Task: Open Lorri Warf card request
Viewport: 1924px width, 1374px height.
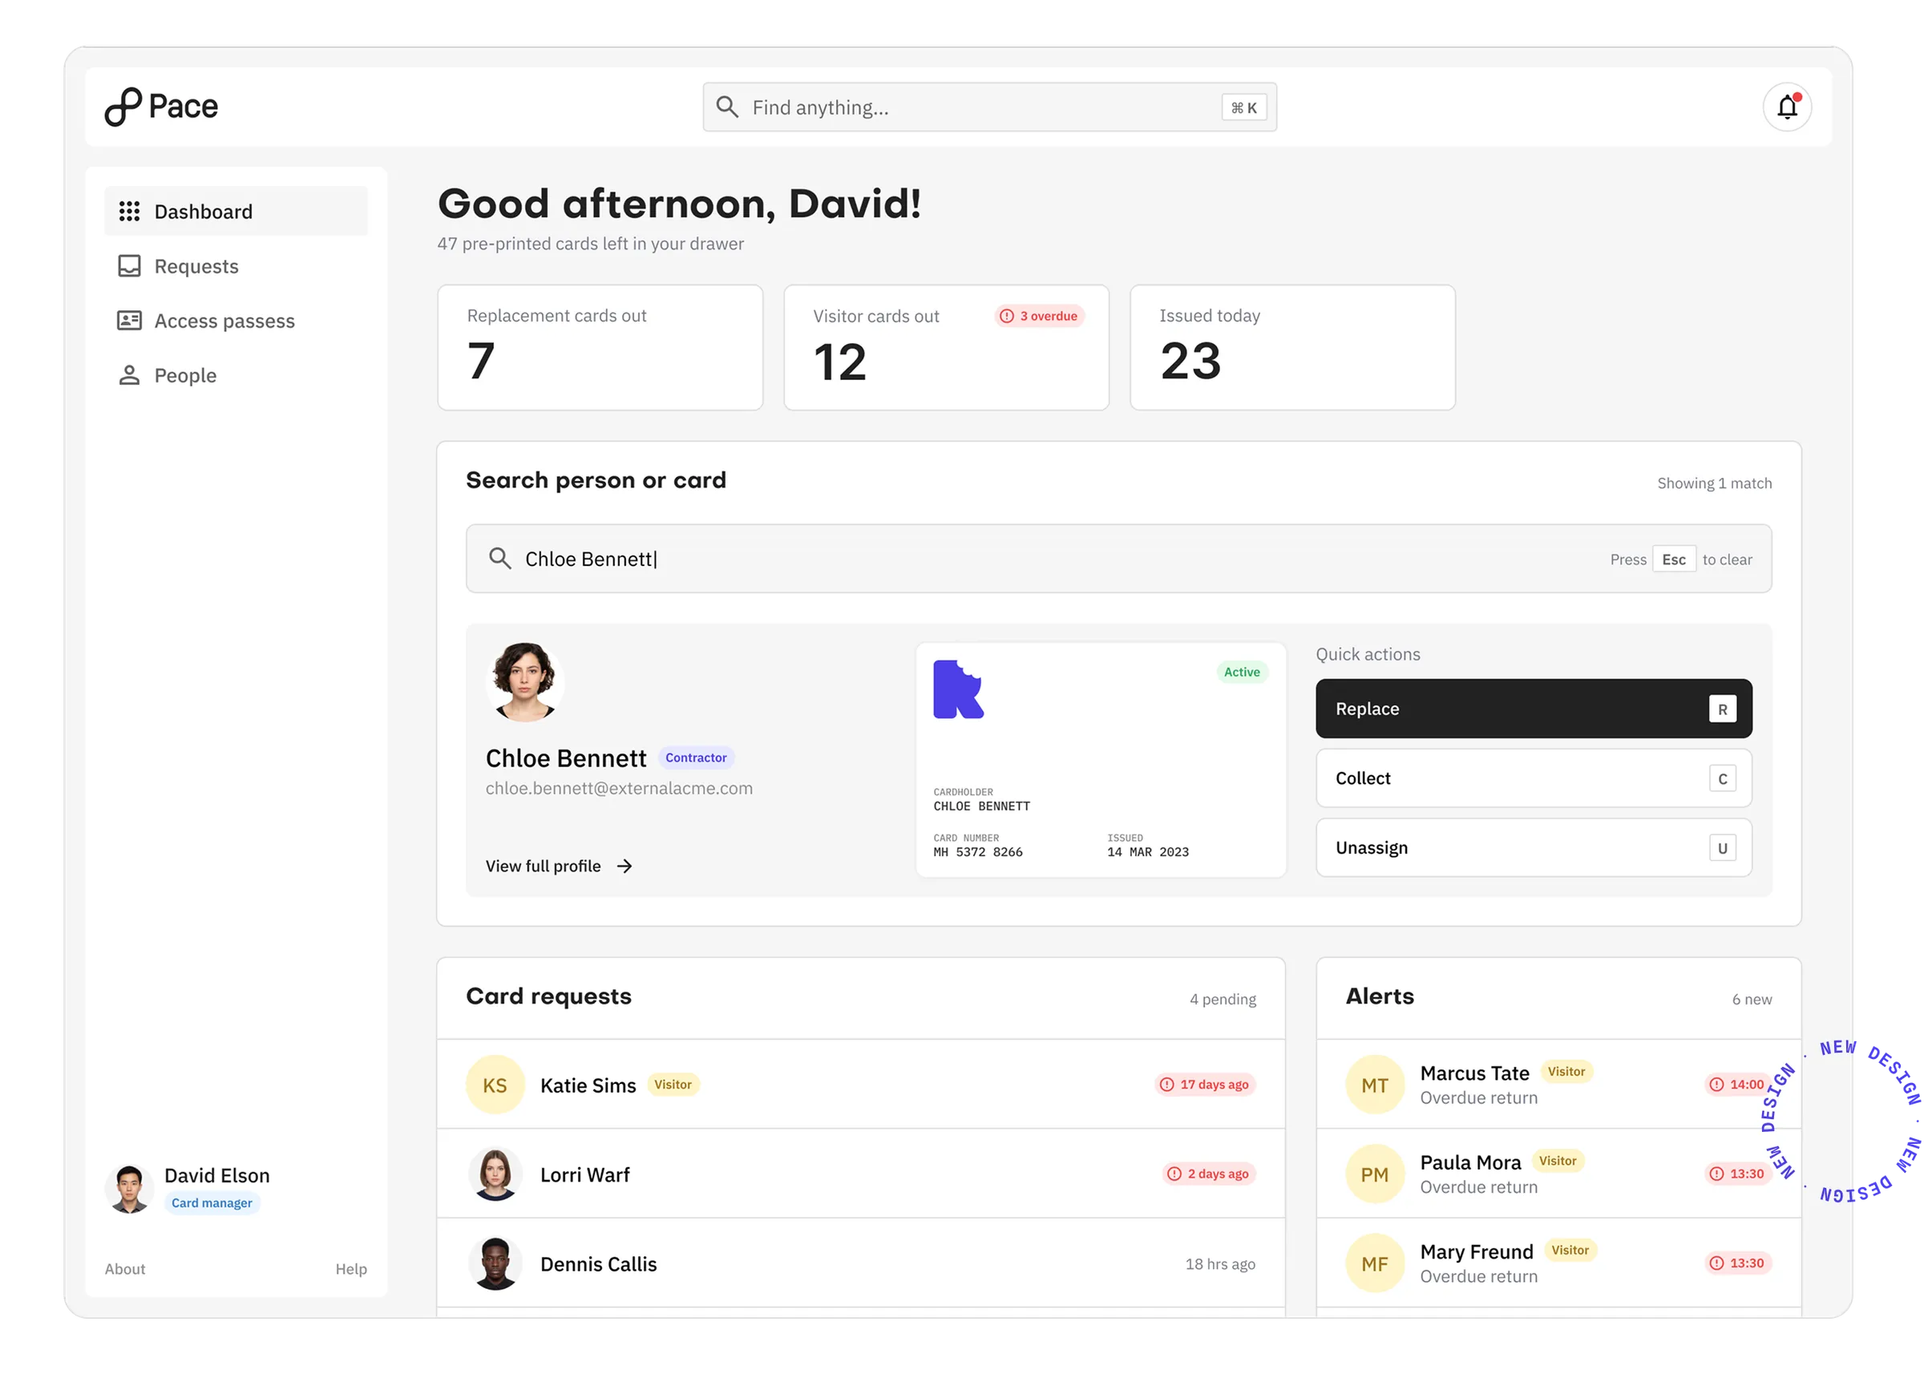Action: (860, 1174)
